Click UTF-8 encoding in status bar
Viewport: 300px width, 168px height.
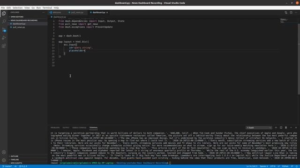(273, 166)
